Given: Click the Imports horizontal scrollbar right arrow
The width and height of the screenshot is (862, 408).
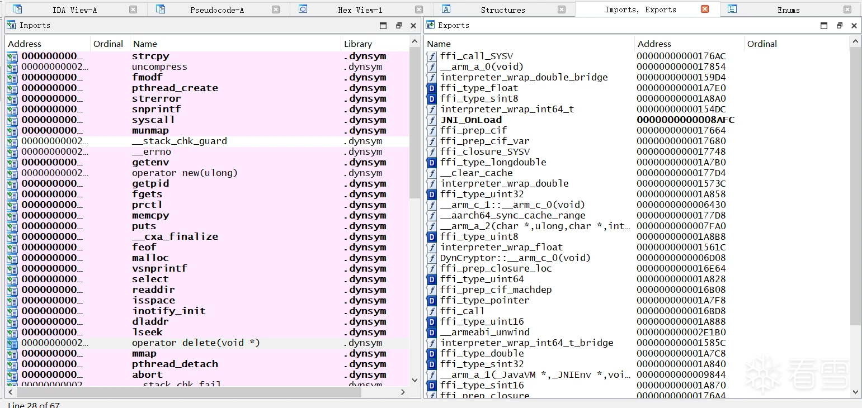Looking at the screenshot, I should 403,392.
